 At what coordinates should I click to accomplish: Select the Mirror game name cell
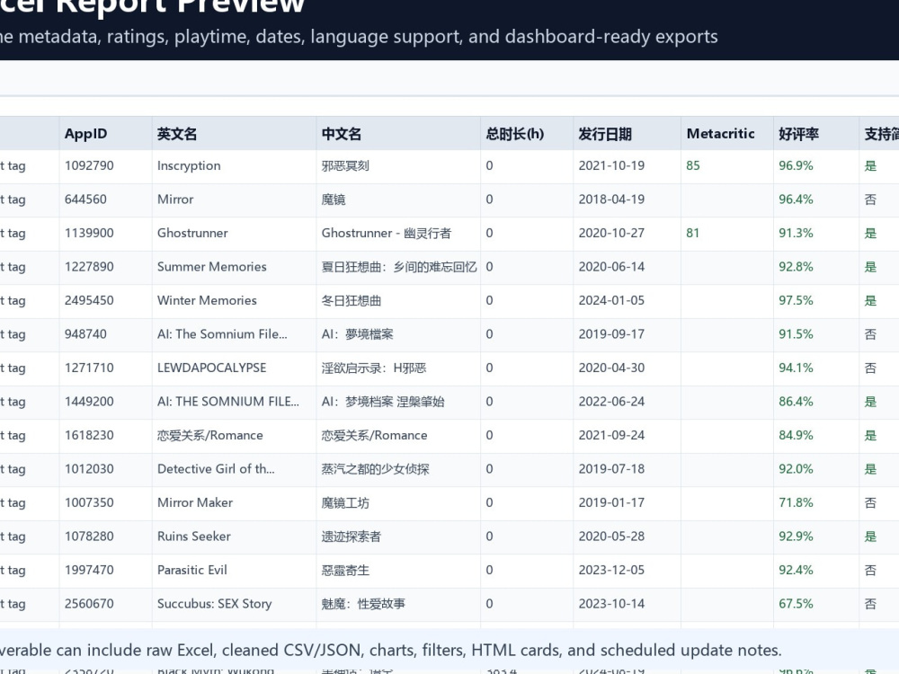point(234,200)
